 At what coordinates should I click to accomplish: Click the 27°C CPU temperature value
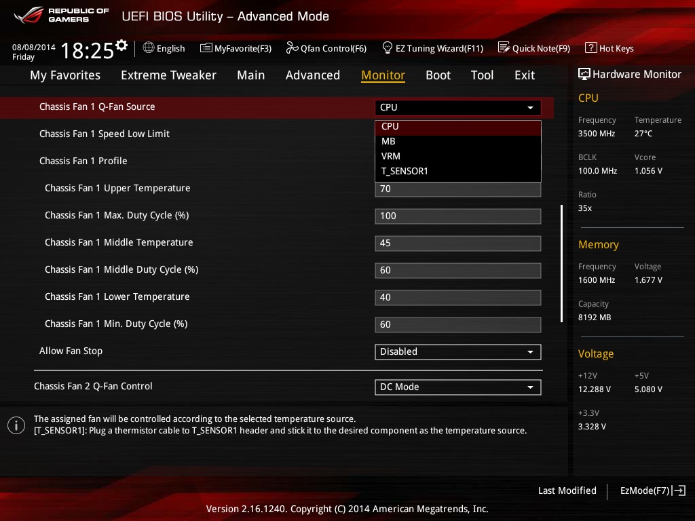643,134
